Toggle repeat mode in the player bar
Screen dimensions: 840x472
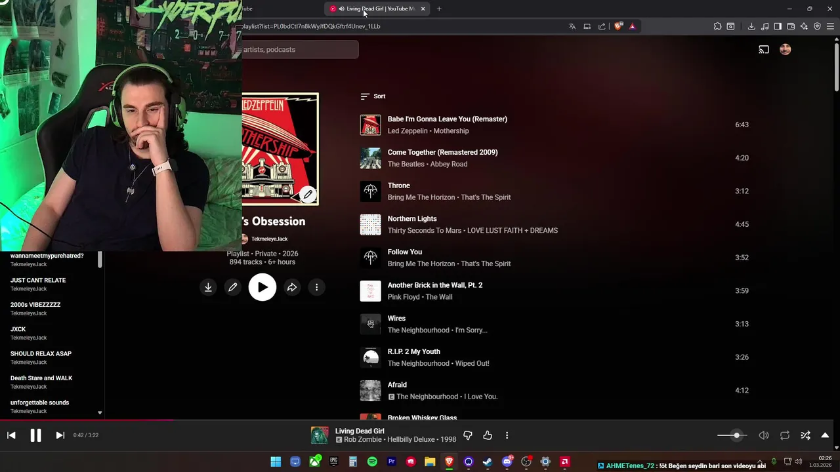pyautogui.click(x=785, y=435)
